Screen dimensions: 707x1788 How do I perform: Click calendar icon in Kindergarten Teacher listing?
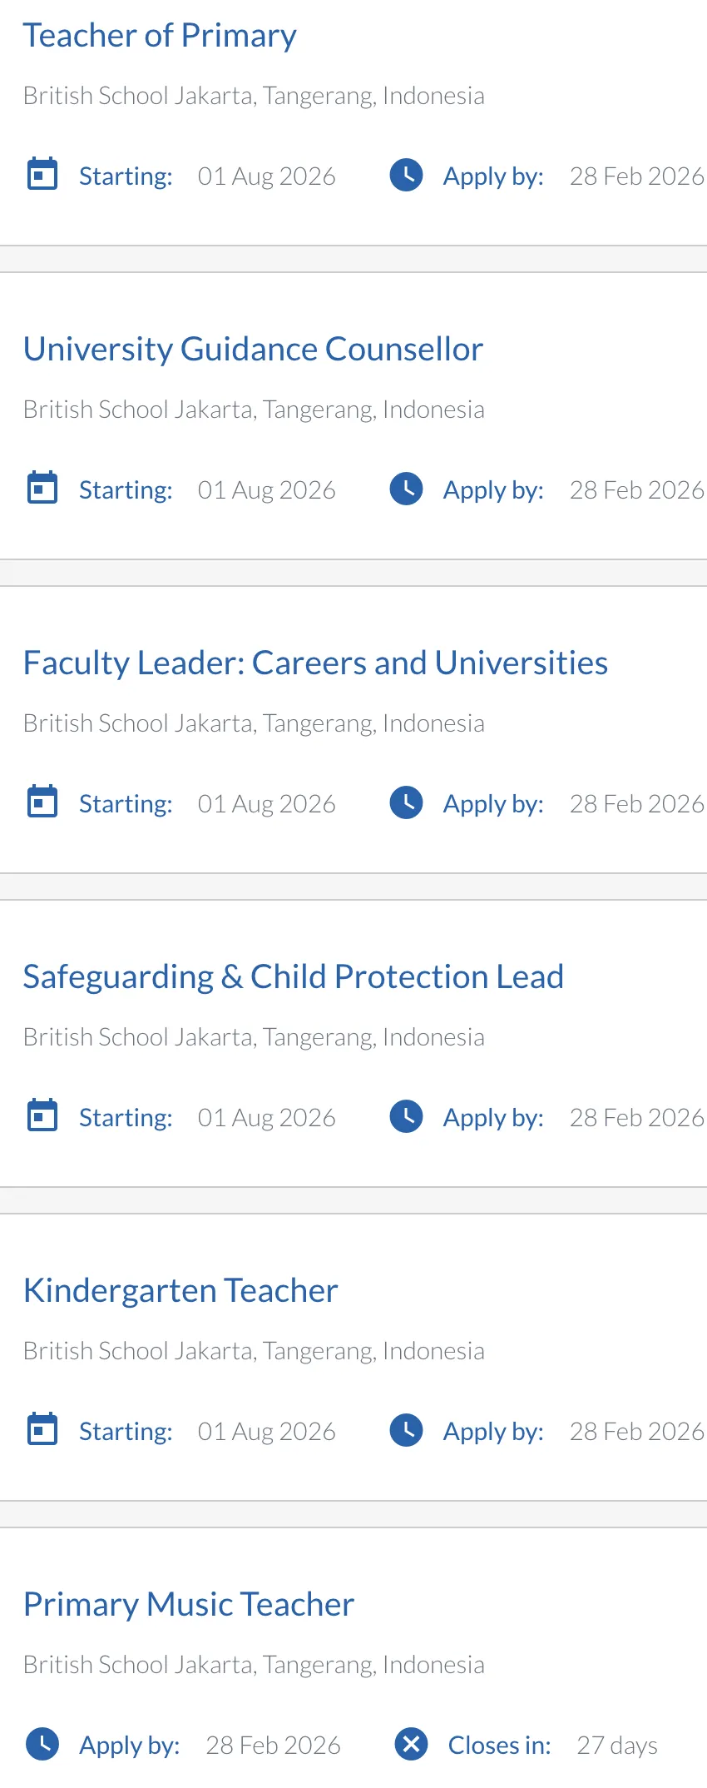tap(42, 1430)
